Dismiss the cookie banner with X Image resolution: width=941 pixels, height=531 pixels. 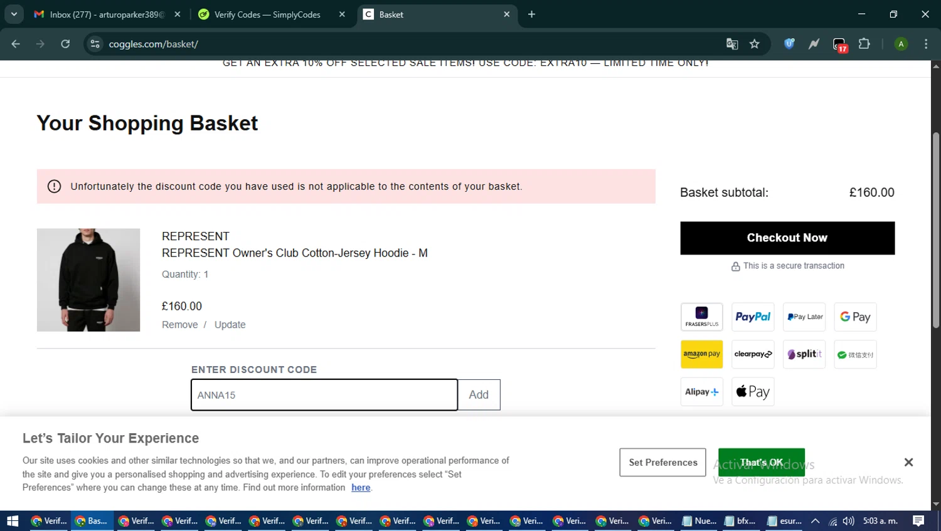[908, 462]
